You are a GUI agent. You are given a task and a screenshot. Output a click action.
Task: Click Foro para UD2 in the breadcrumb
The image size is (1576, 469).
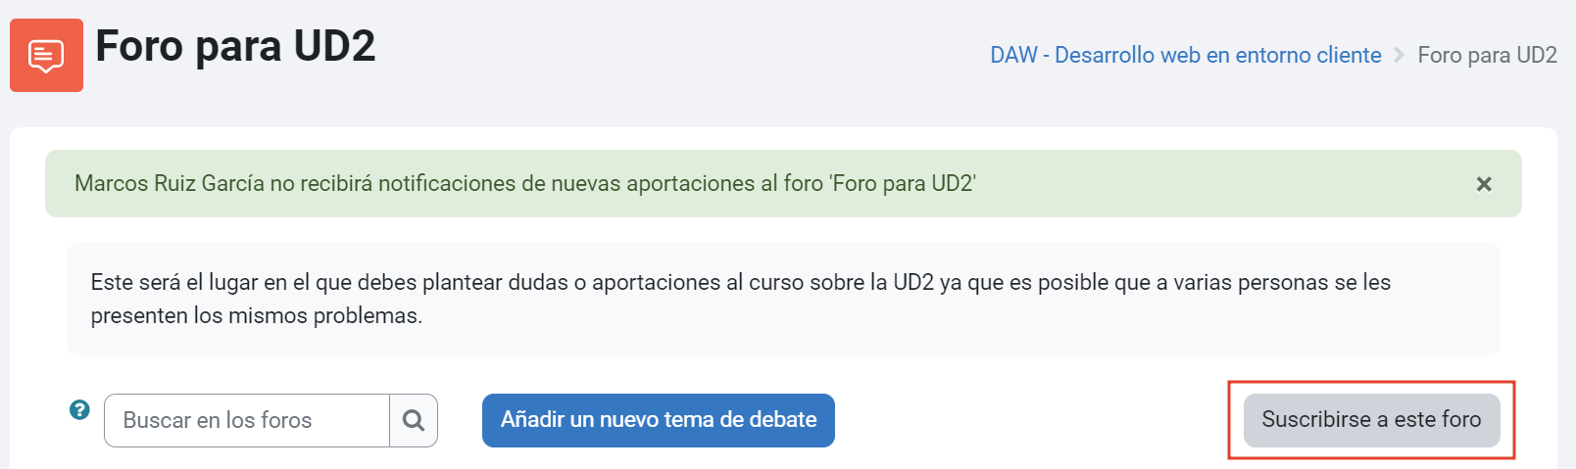(x=1488, y=55)
